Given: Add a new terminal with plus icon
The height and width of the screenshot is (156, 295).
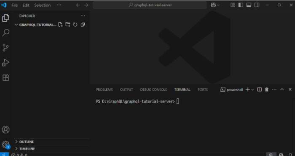Looking at the screenshot, I should tap(248, 89).
